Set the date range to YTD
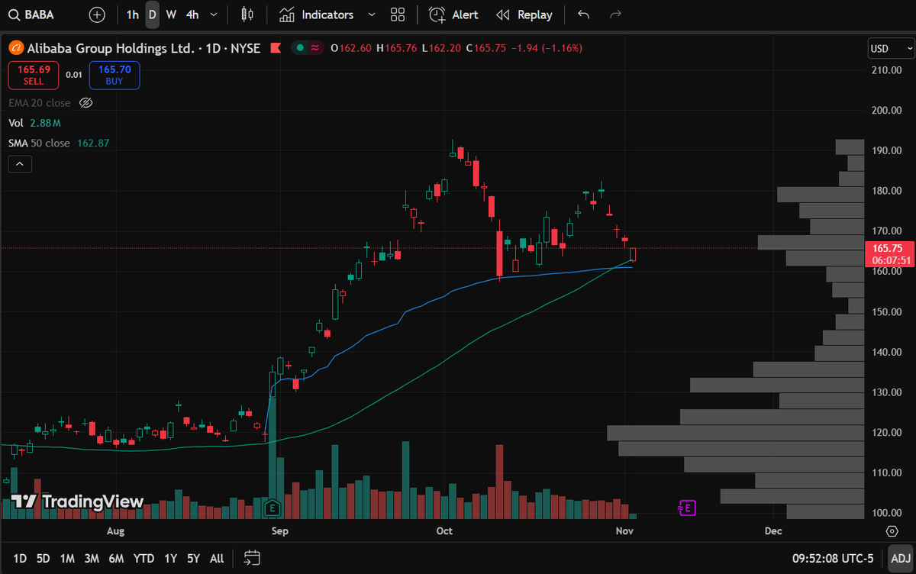The image size is (916, 574). pos(144,558)
